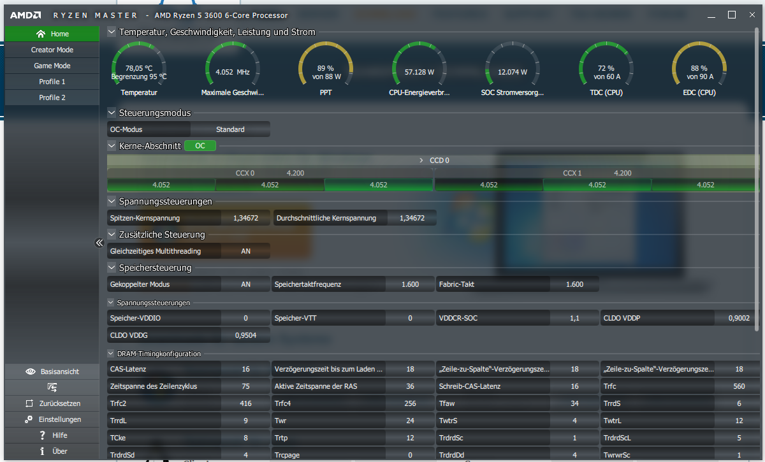
Task: Click the first core bar in CCX 0
Action: point(161,185)
